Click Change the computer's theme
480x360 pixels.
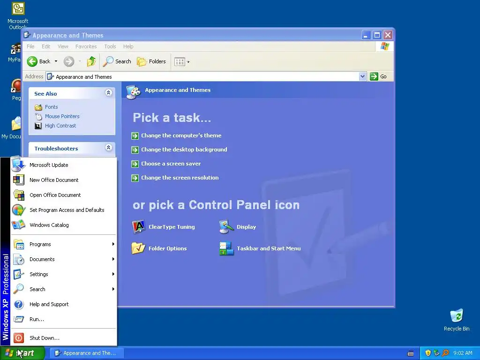(x=181, y=135)
